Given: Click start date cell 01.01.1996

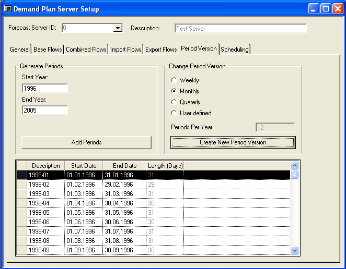Looking at the screenshot, I should point(84,175).
